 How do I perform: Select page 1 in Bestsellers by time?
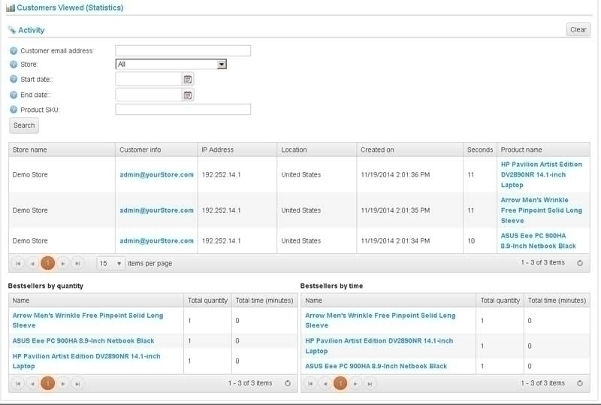(x=340, y=383)
